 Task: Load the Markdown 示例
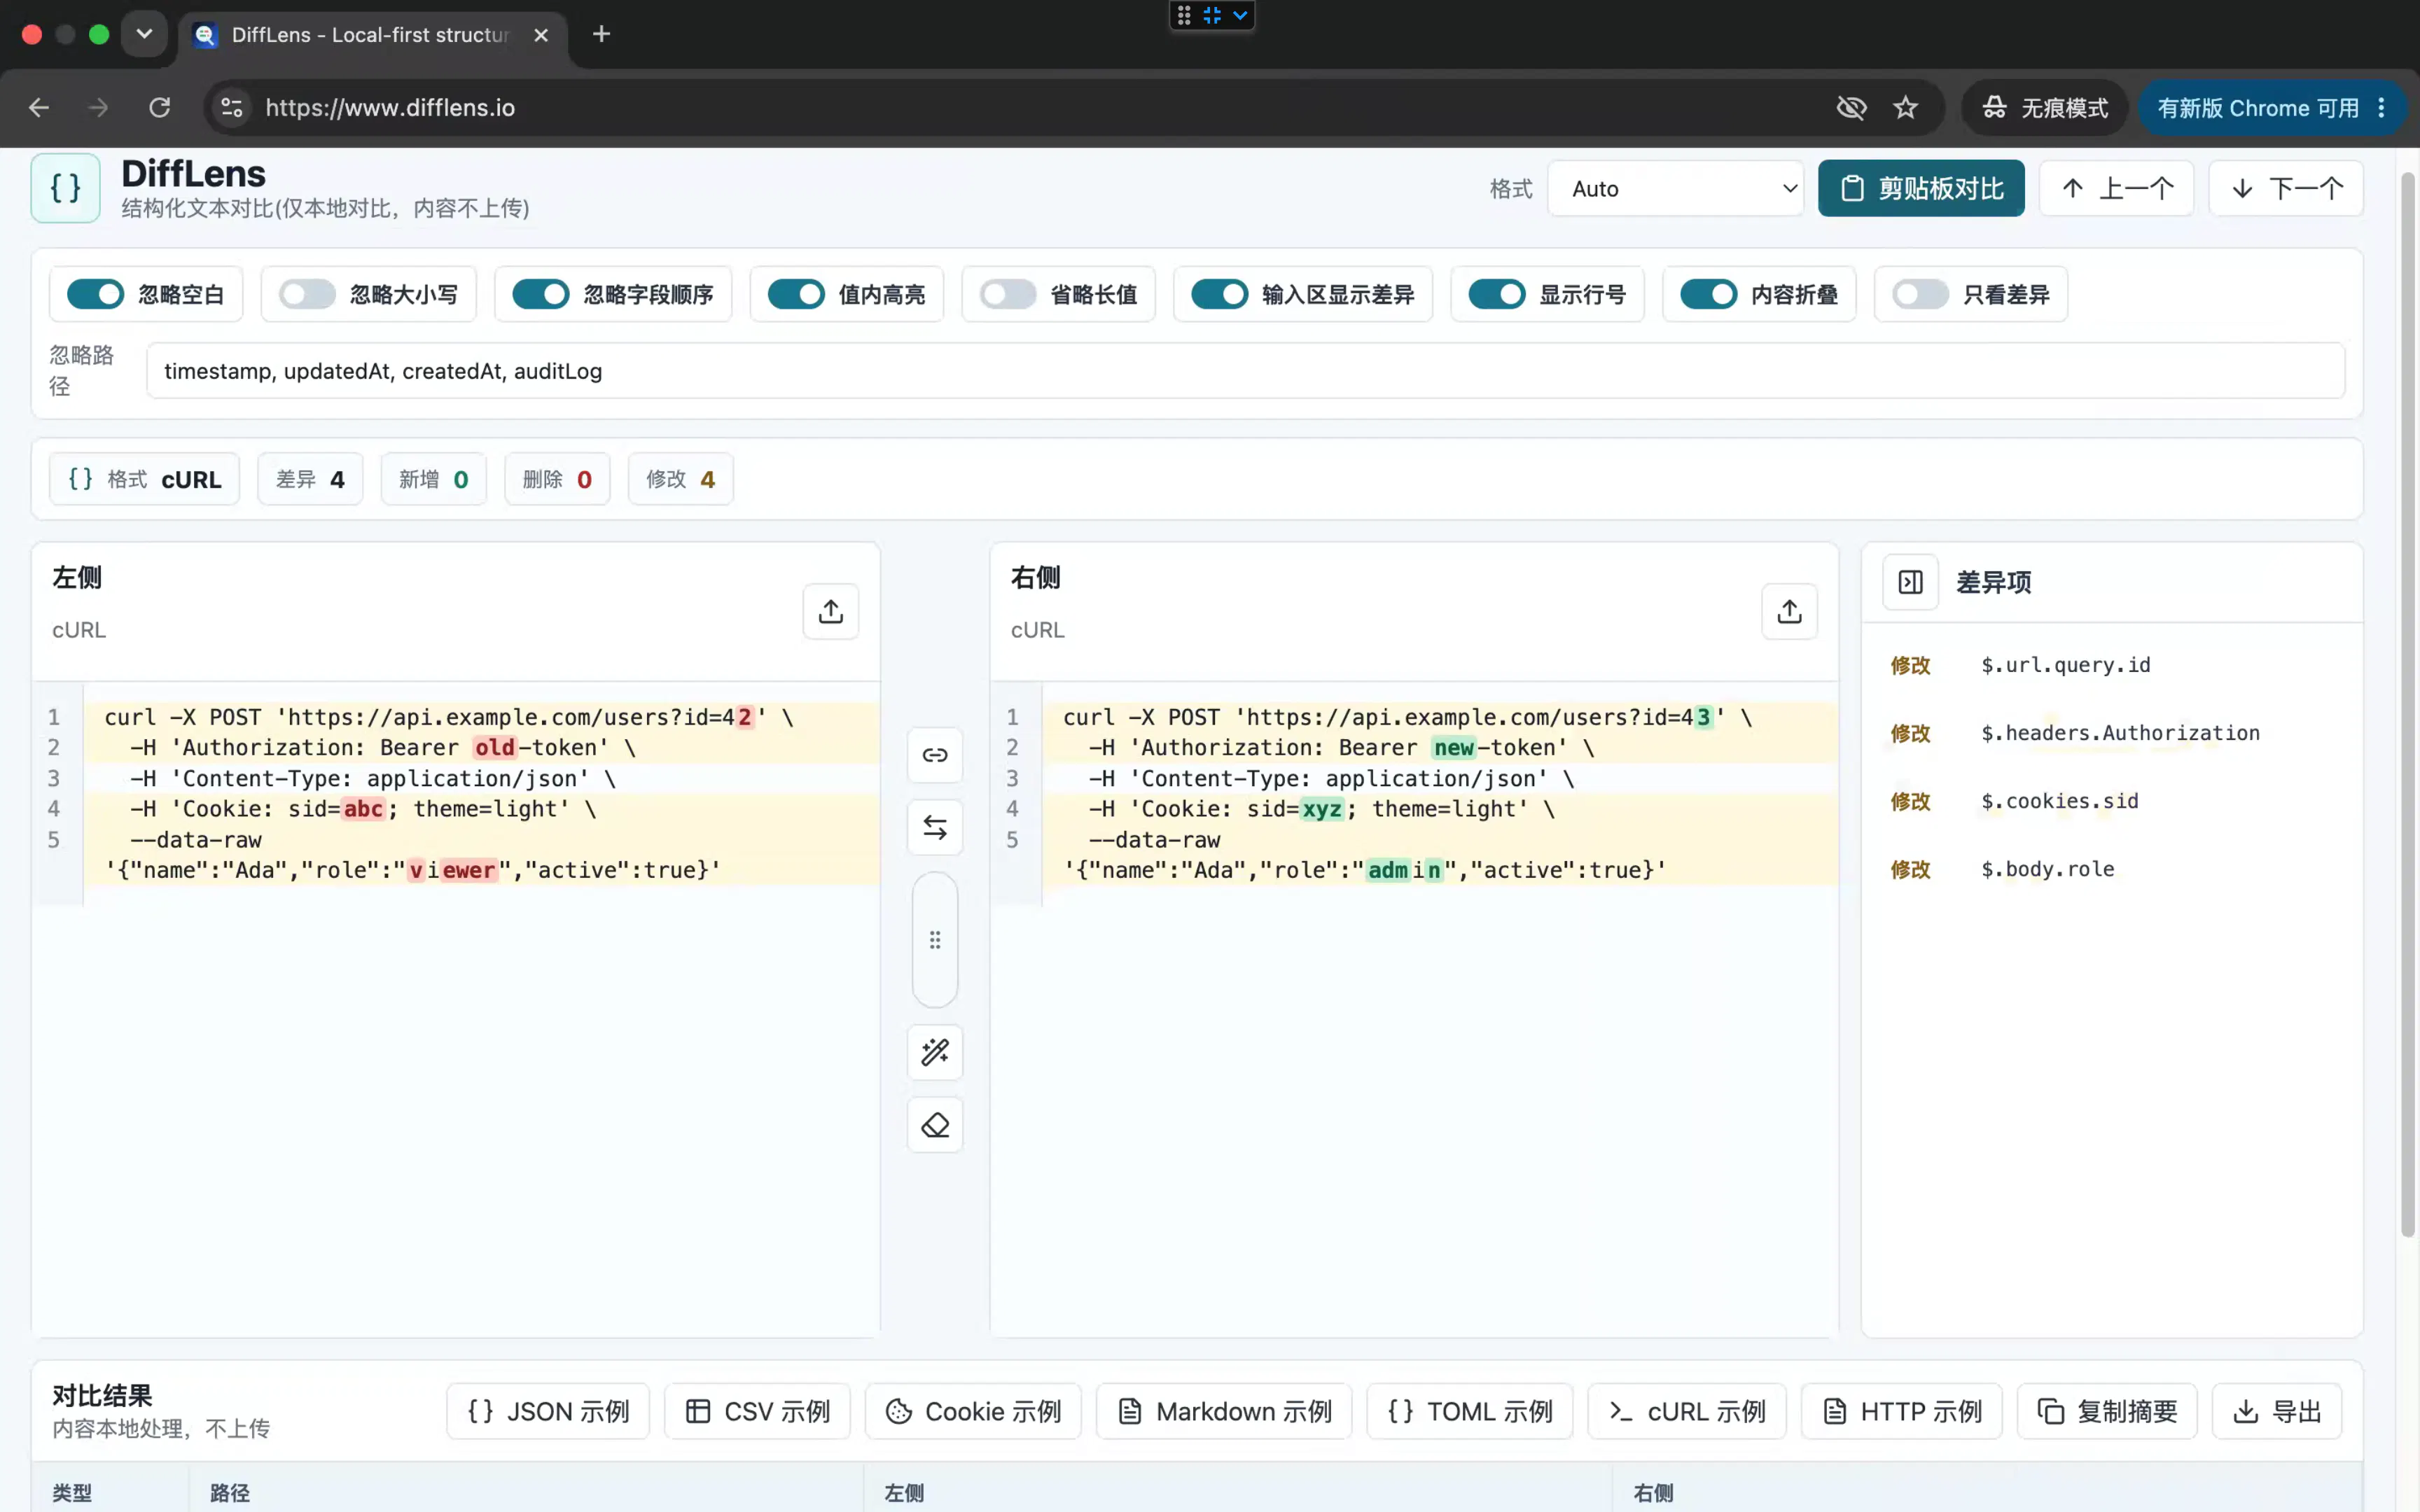click(x=1224, y=1411)
